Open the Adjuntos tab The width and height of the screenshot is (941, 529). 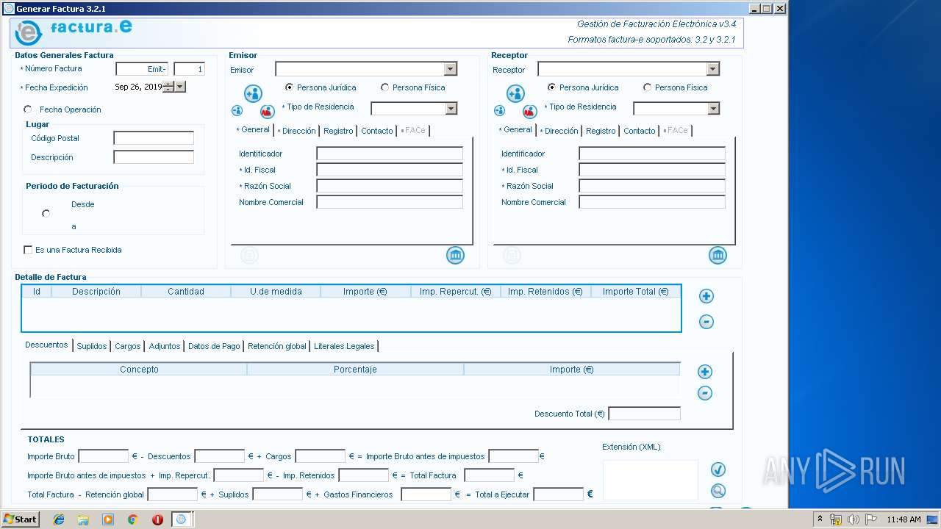[x=165, y=346]
